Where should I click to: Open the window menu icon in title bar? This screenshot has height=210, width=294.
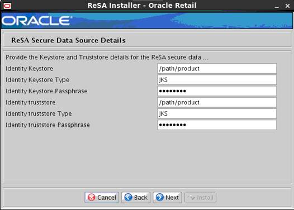[x=7, y=6]
